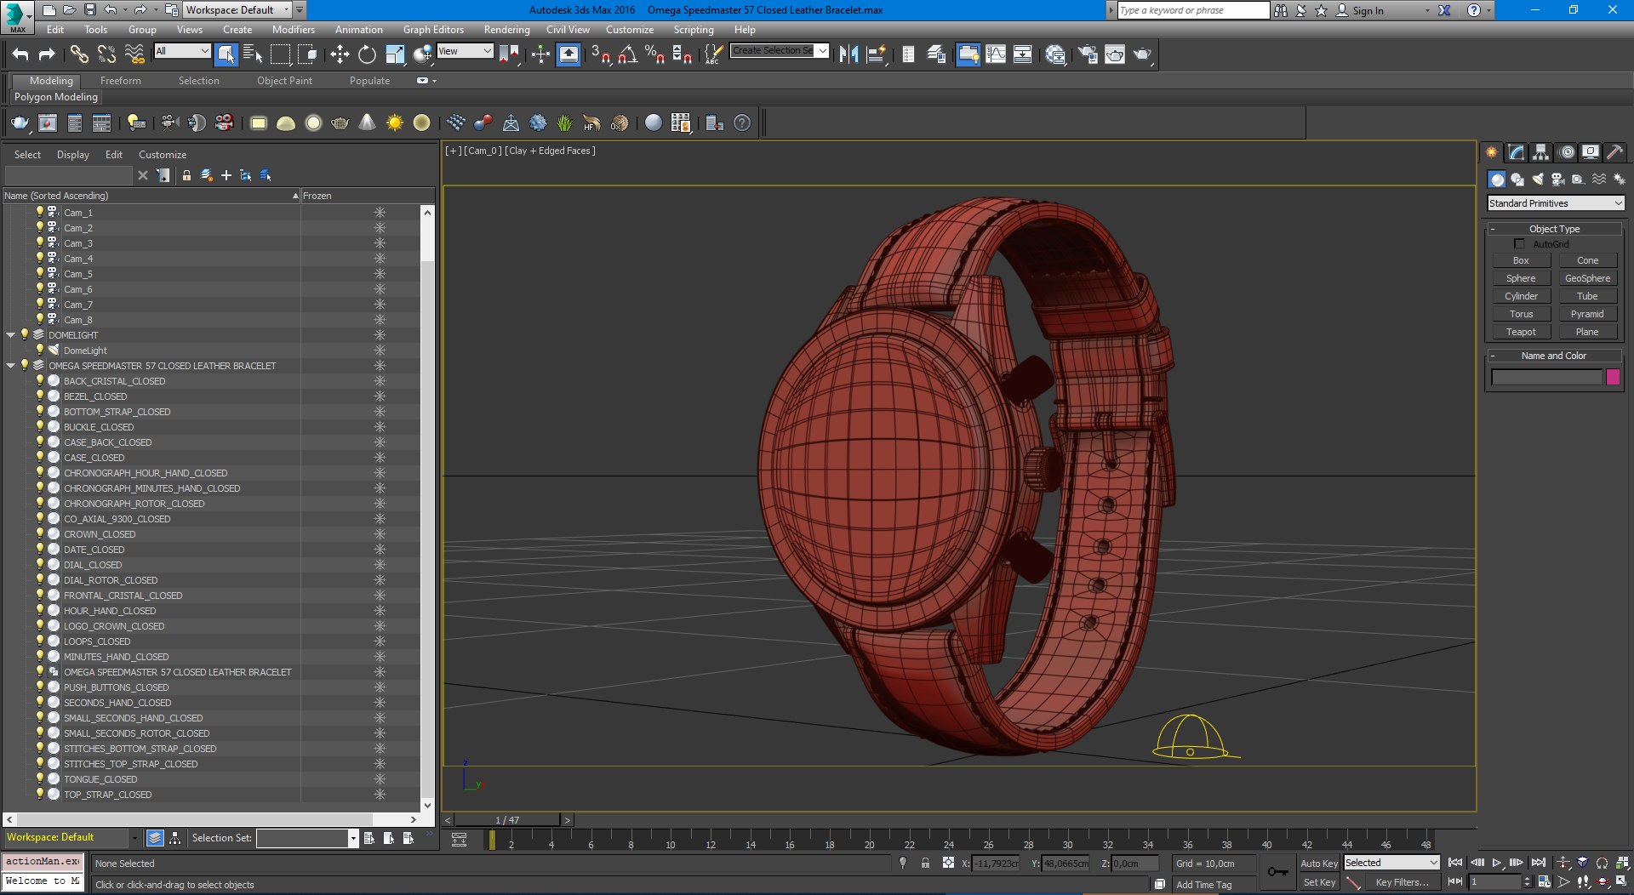1634x895 pixels.
Task: Open the Curve Editor icon
Action: point(995,54)
